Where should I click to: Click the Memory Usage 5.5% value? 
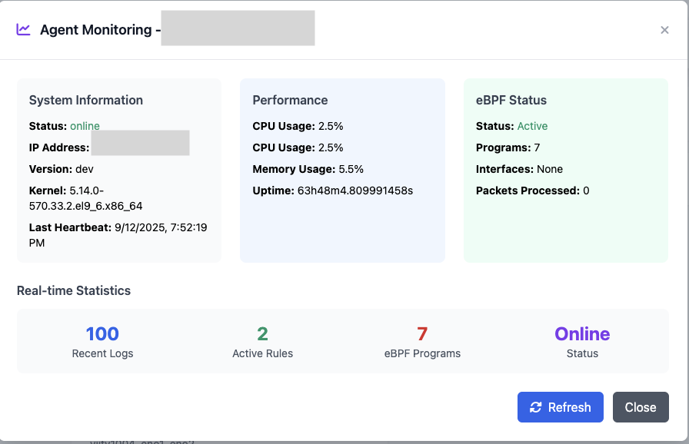[x=351, y=169]
